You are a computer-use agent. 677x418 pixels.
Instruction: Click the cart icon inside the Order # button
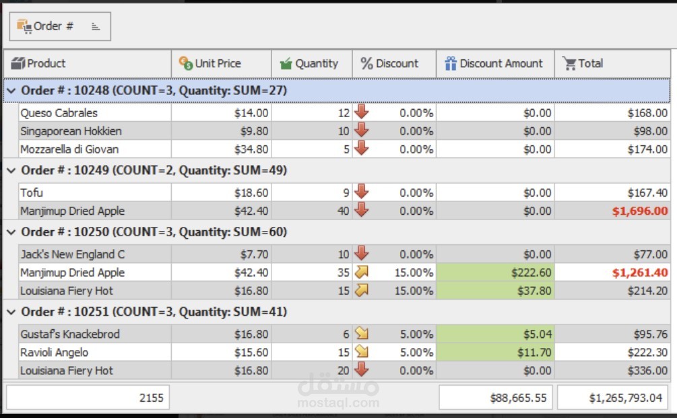pos(23,26)
